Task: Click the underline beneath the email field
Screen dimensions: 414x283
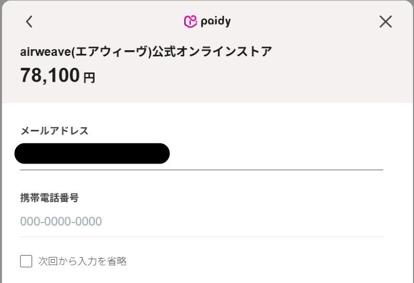Action: [x=201, y=169]
